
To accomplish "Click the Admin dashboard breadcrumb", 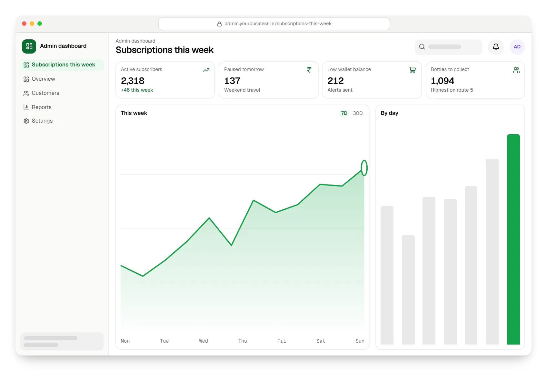I will tap(135, 41).
